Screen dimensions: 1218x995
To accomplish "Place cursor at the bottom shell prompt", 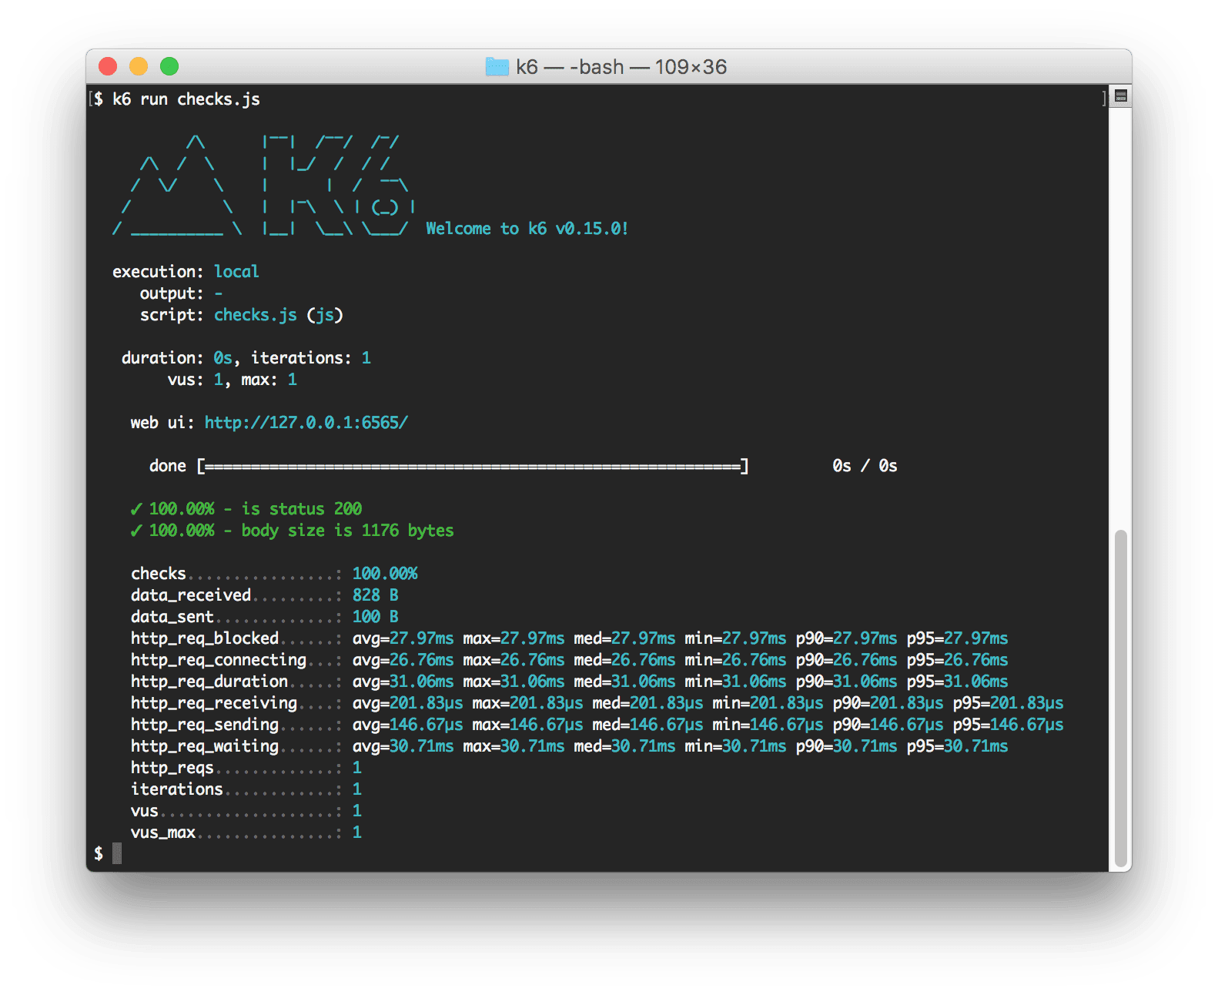I will coord(117,853).
